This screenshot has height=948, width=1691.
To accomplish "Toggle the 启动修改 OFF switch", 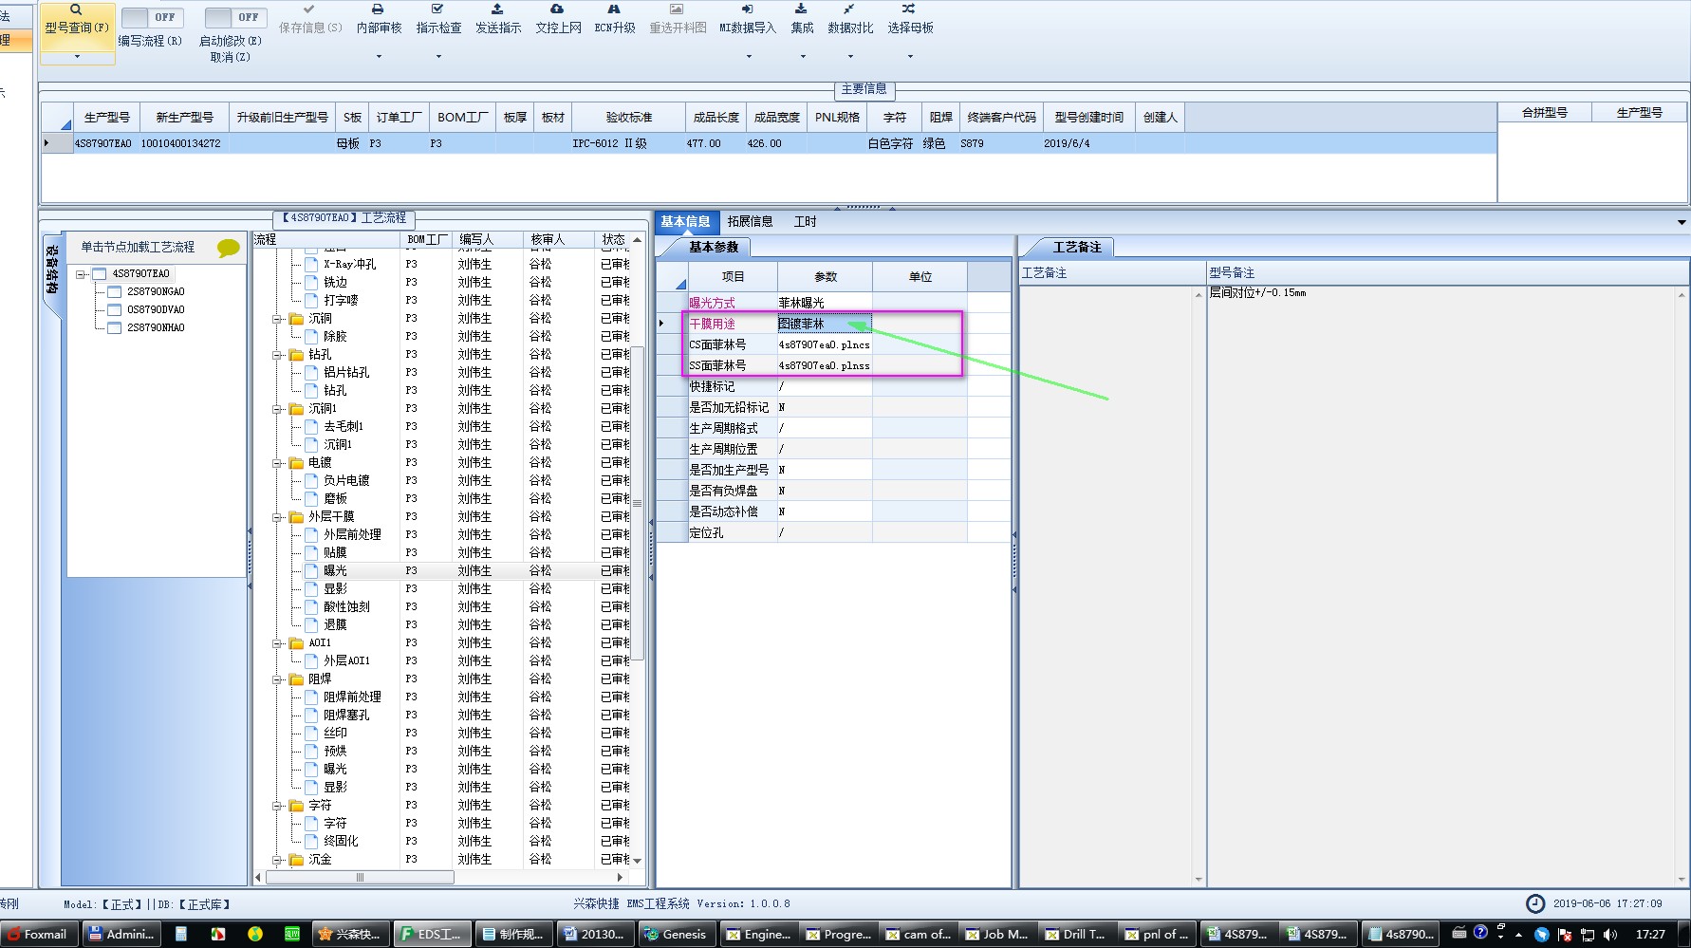I will pyautogui.click(x=235, y=17).
